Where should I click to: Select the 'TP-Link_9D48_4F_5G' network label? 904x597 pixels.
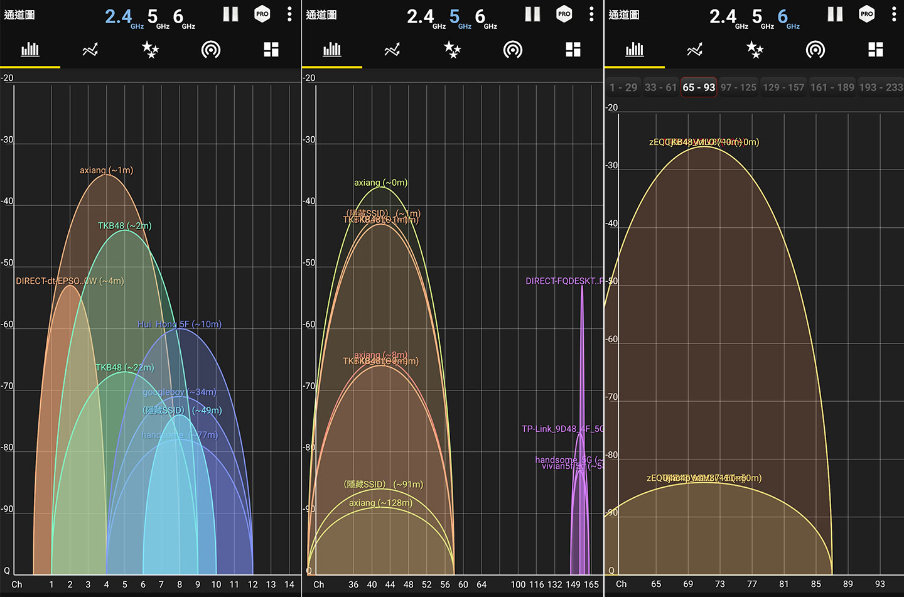[562, 429]
